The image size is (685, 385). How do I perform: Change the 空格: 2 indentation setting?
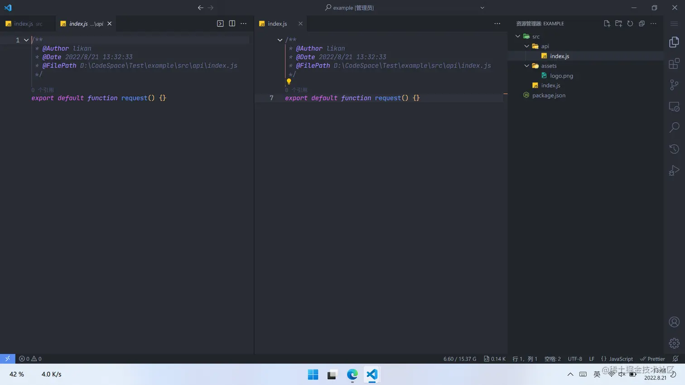click(552, 359)
